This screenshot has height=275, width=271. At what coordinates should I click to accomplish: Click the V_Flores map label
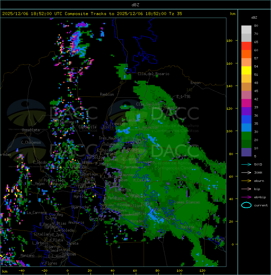49,263
